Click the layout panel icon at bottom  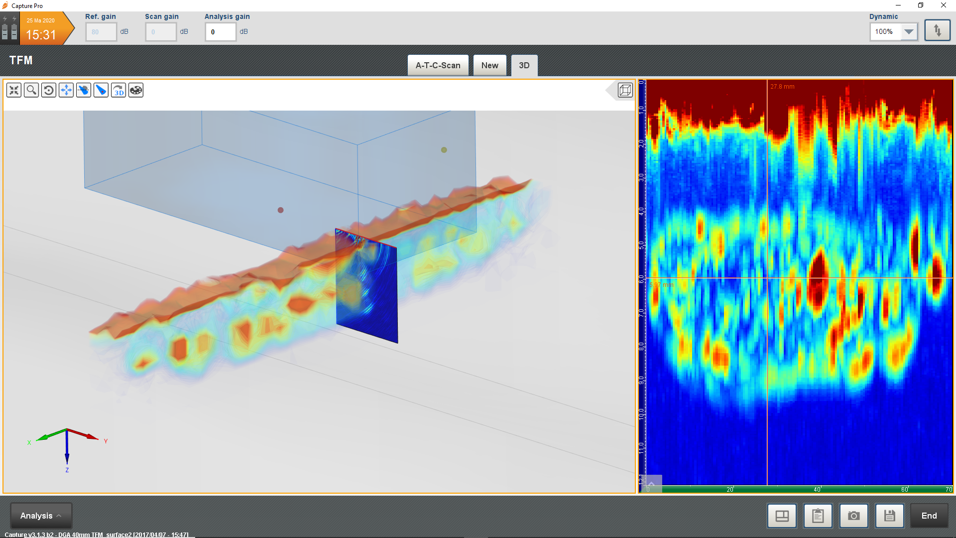[782, 516]
